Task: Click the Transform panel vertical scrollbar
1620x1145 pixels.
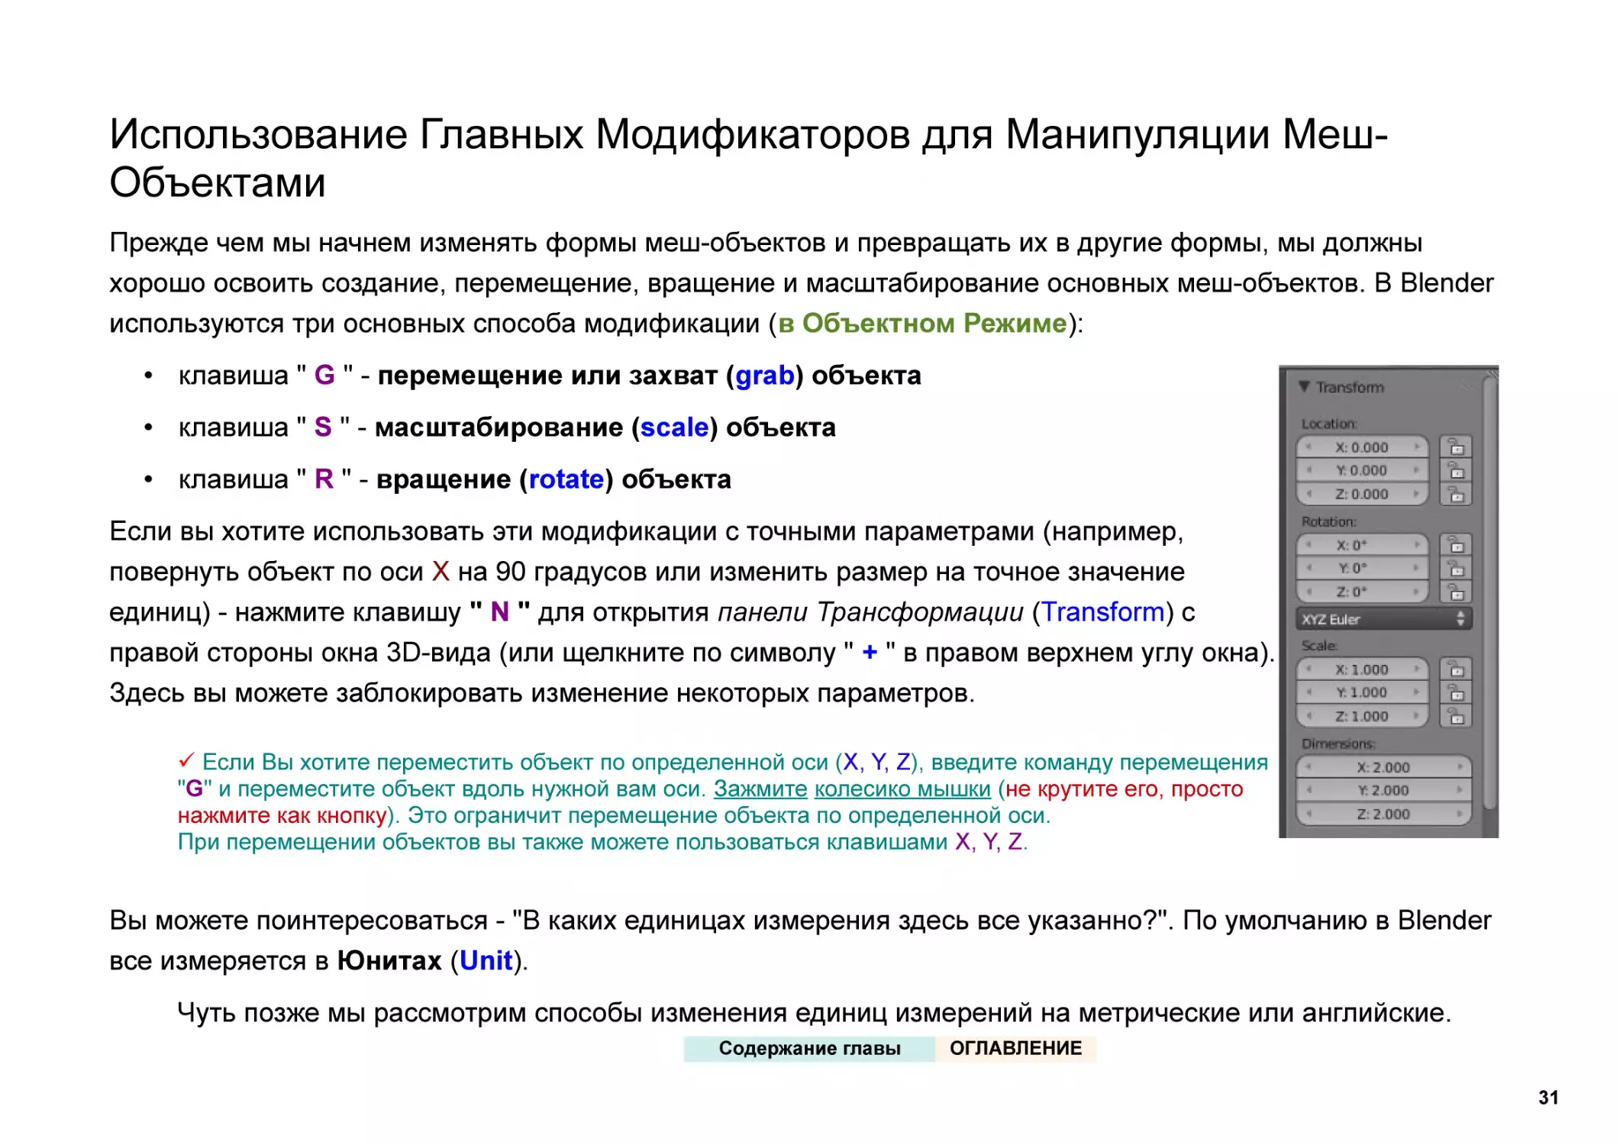Action: pos(1489,592)
